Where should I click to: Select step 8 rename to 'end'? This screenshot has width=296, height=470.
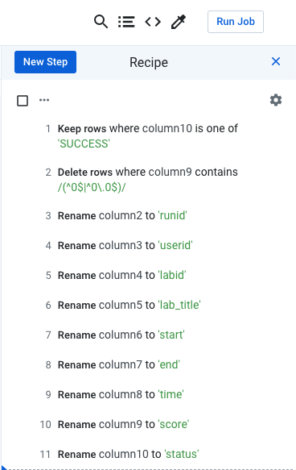click(148, 364)
